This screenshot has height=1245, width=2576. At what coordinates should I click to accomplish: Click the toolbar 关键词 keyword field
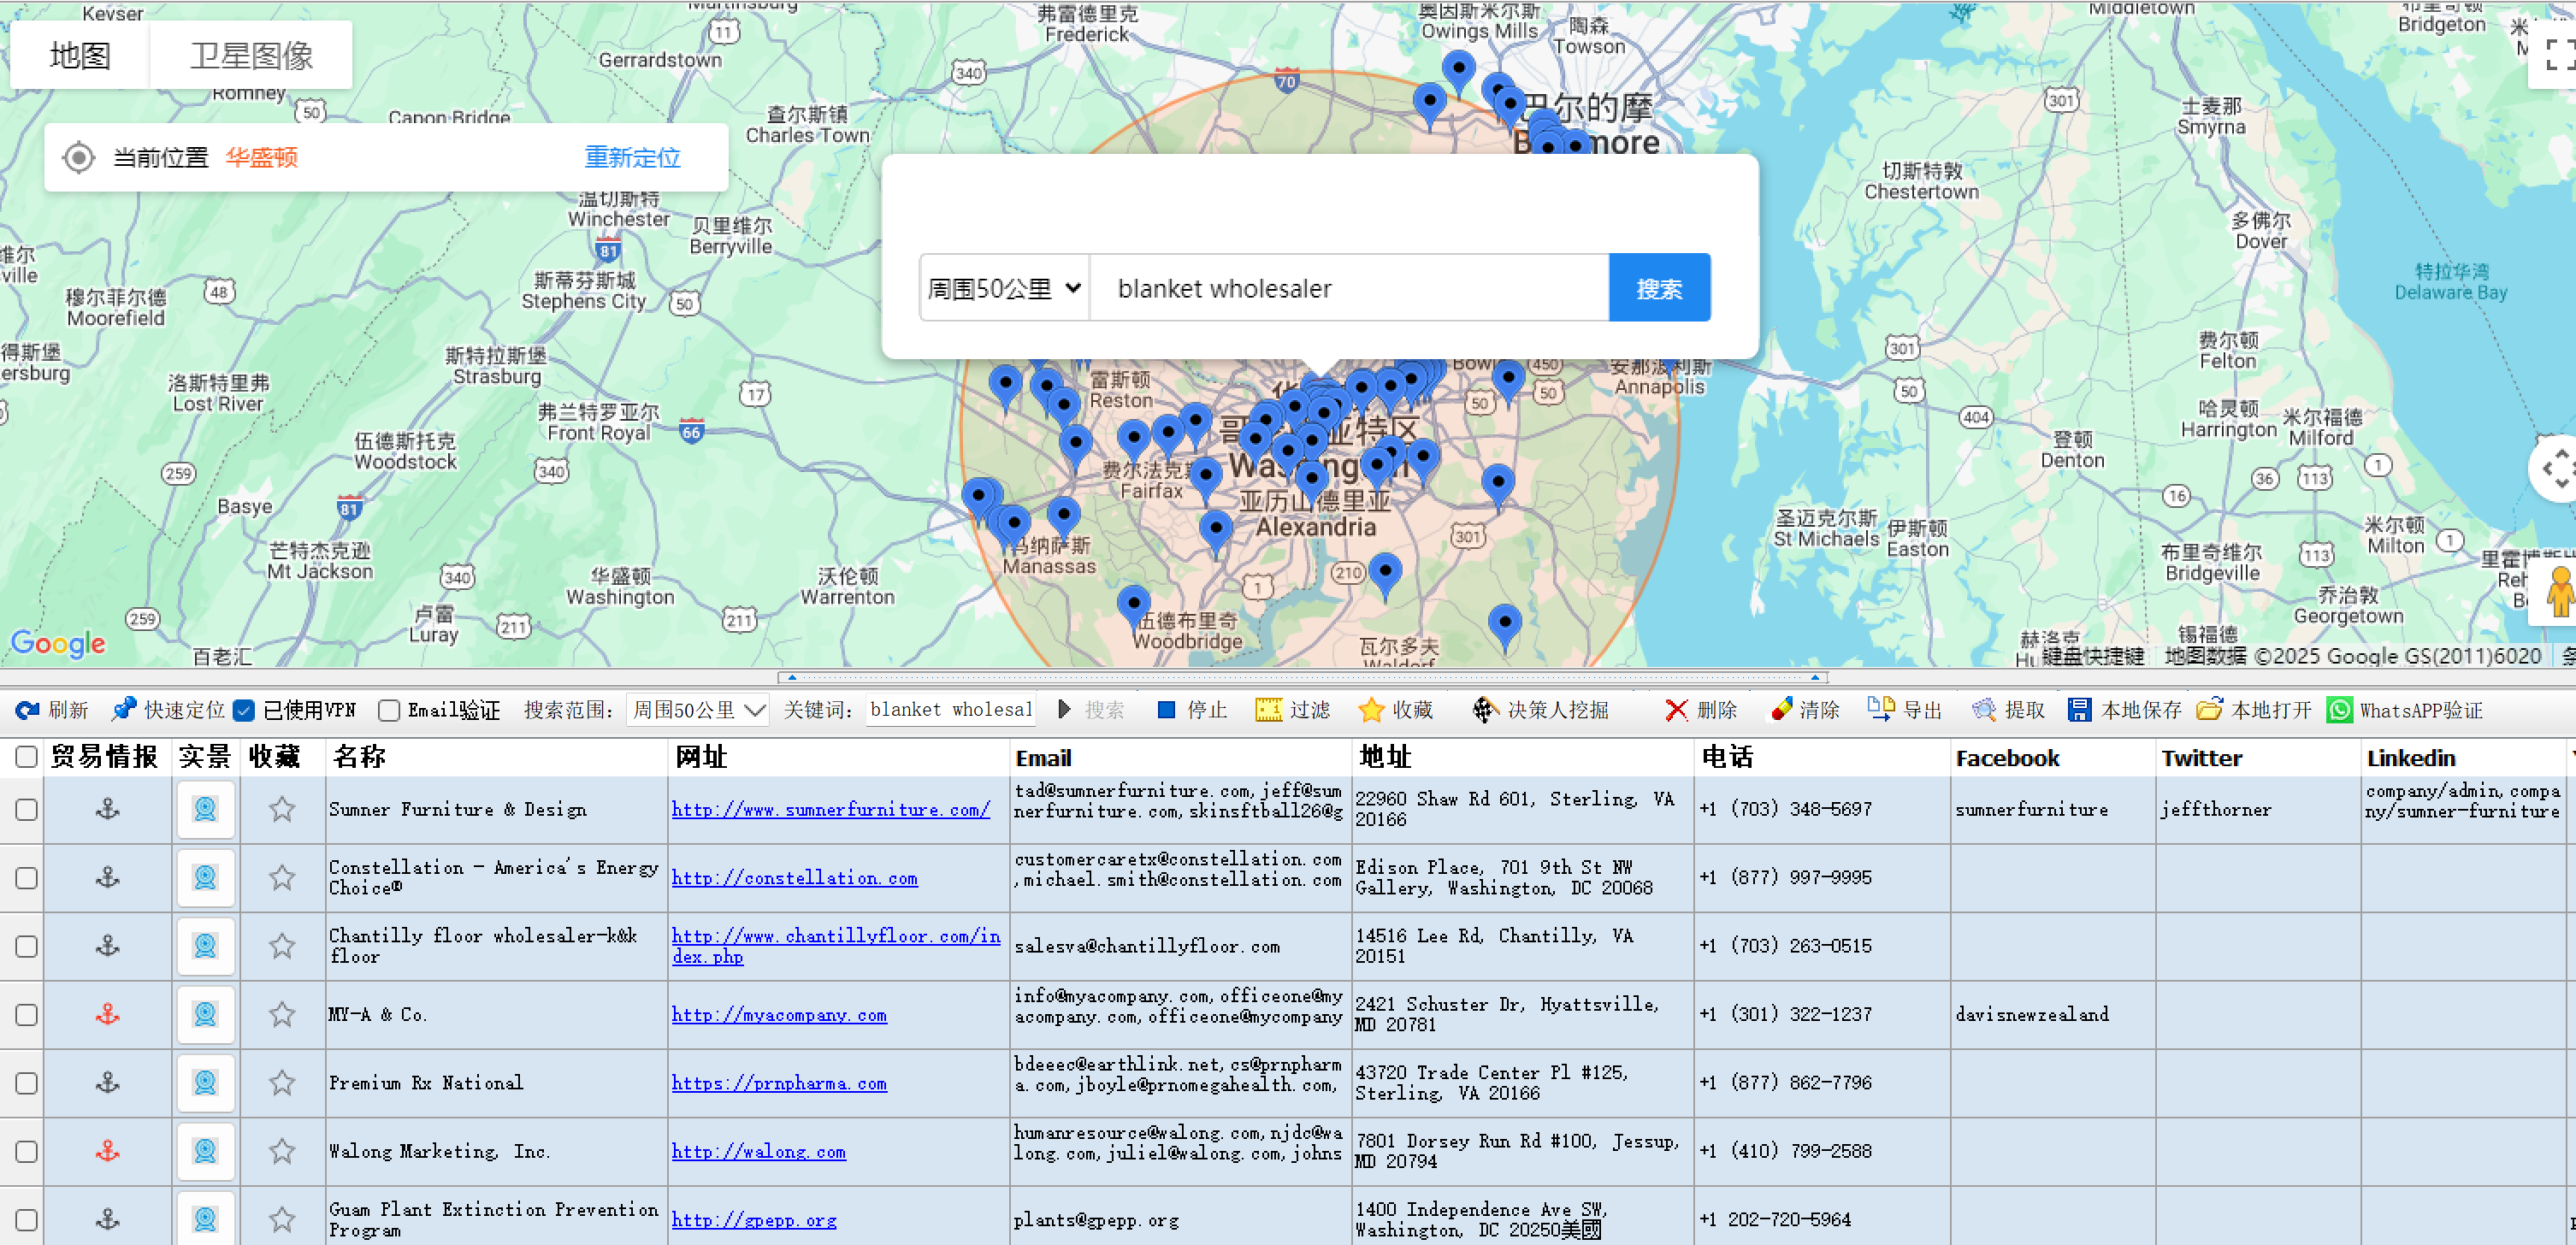click(950, 710)
